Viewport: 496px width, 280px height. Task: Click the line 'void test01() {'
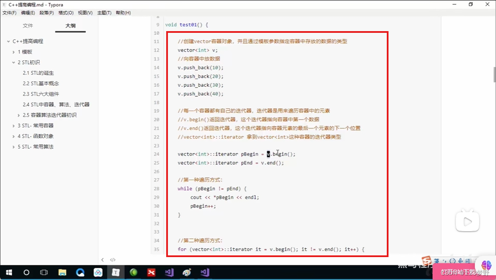coord(186,25)
